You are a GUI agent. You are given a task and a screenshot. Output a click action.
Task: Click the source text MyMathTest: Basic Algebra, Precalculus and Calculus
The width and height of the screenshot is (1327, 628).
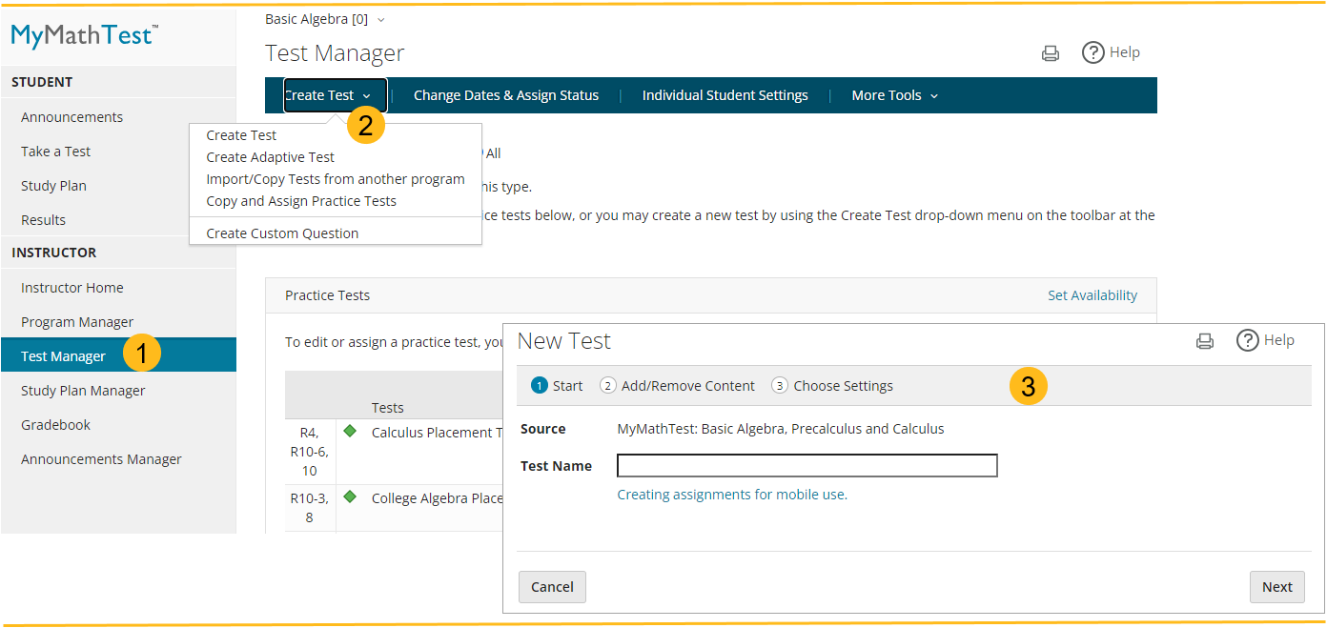click(x=781, y=429)
